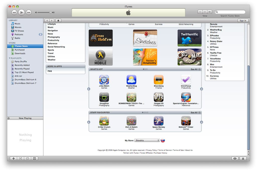See All What's Hot apps

[196, 69]
